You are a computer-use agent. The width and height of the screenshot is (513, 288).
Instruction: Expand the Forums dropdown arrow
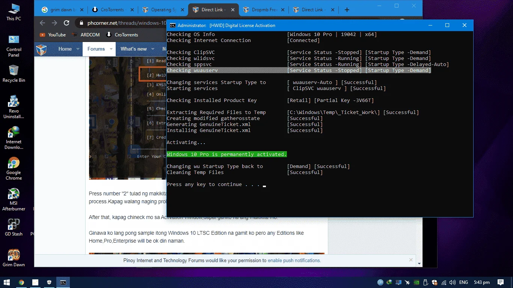click(x=111, y=49)
